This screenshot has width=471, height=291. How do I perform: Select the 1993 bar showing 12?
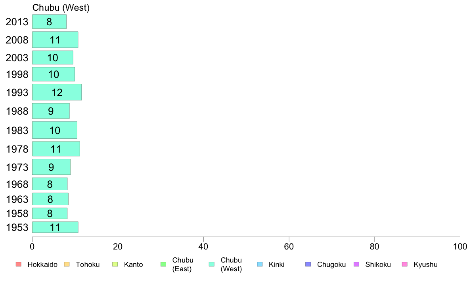[57, 92]
